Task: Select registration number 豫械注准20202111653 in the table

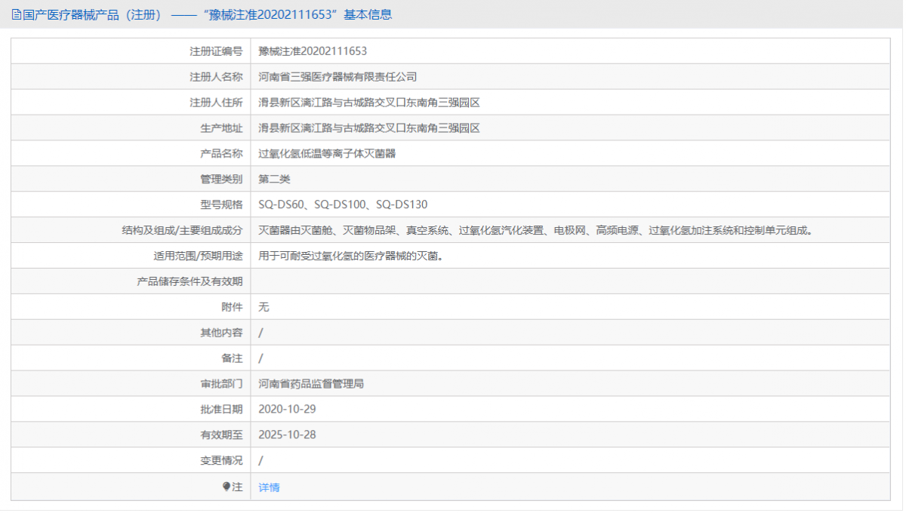Action: (x=313, y=51)
